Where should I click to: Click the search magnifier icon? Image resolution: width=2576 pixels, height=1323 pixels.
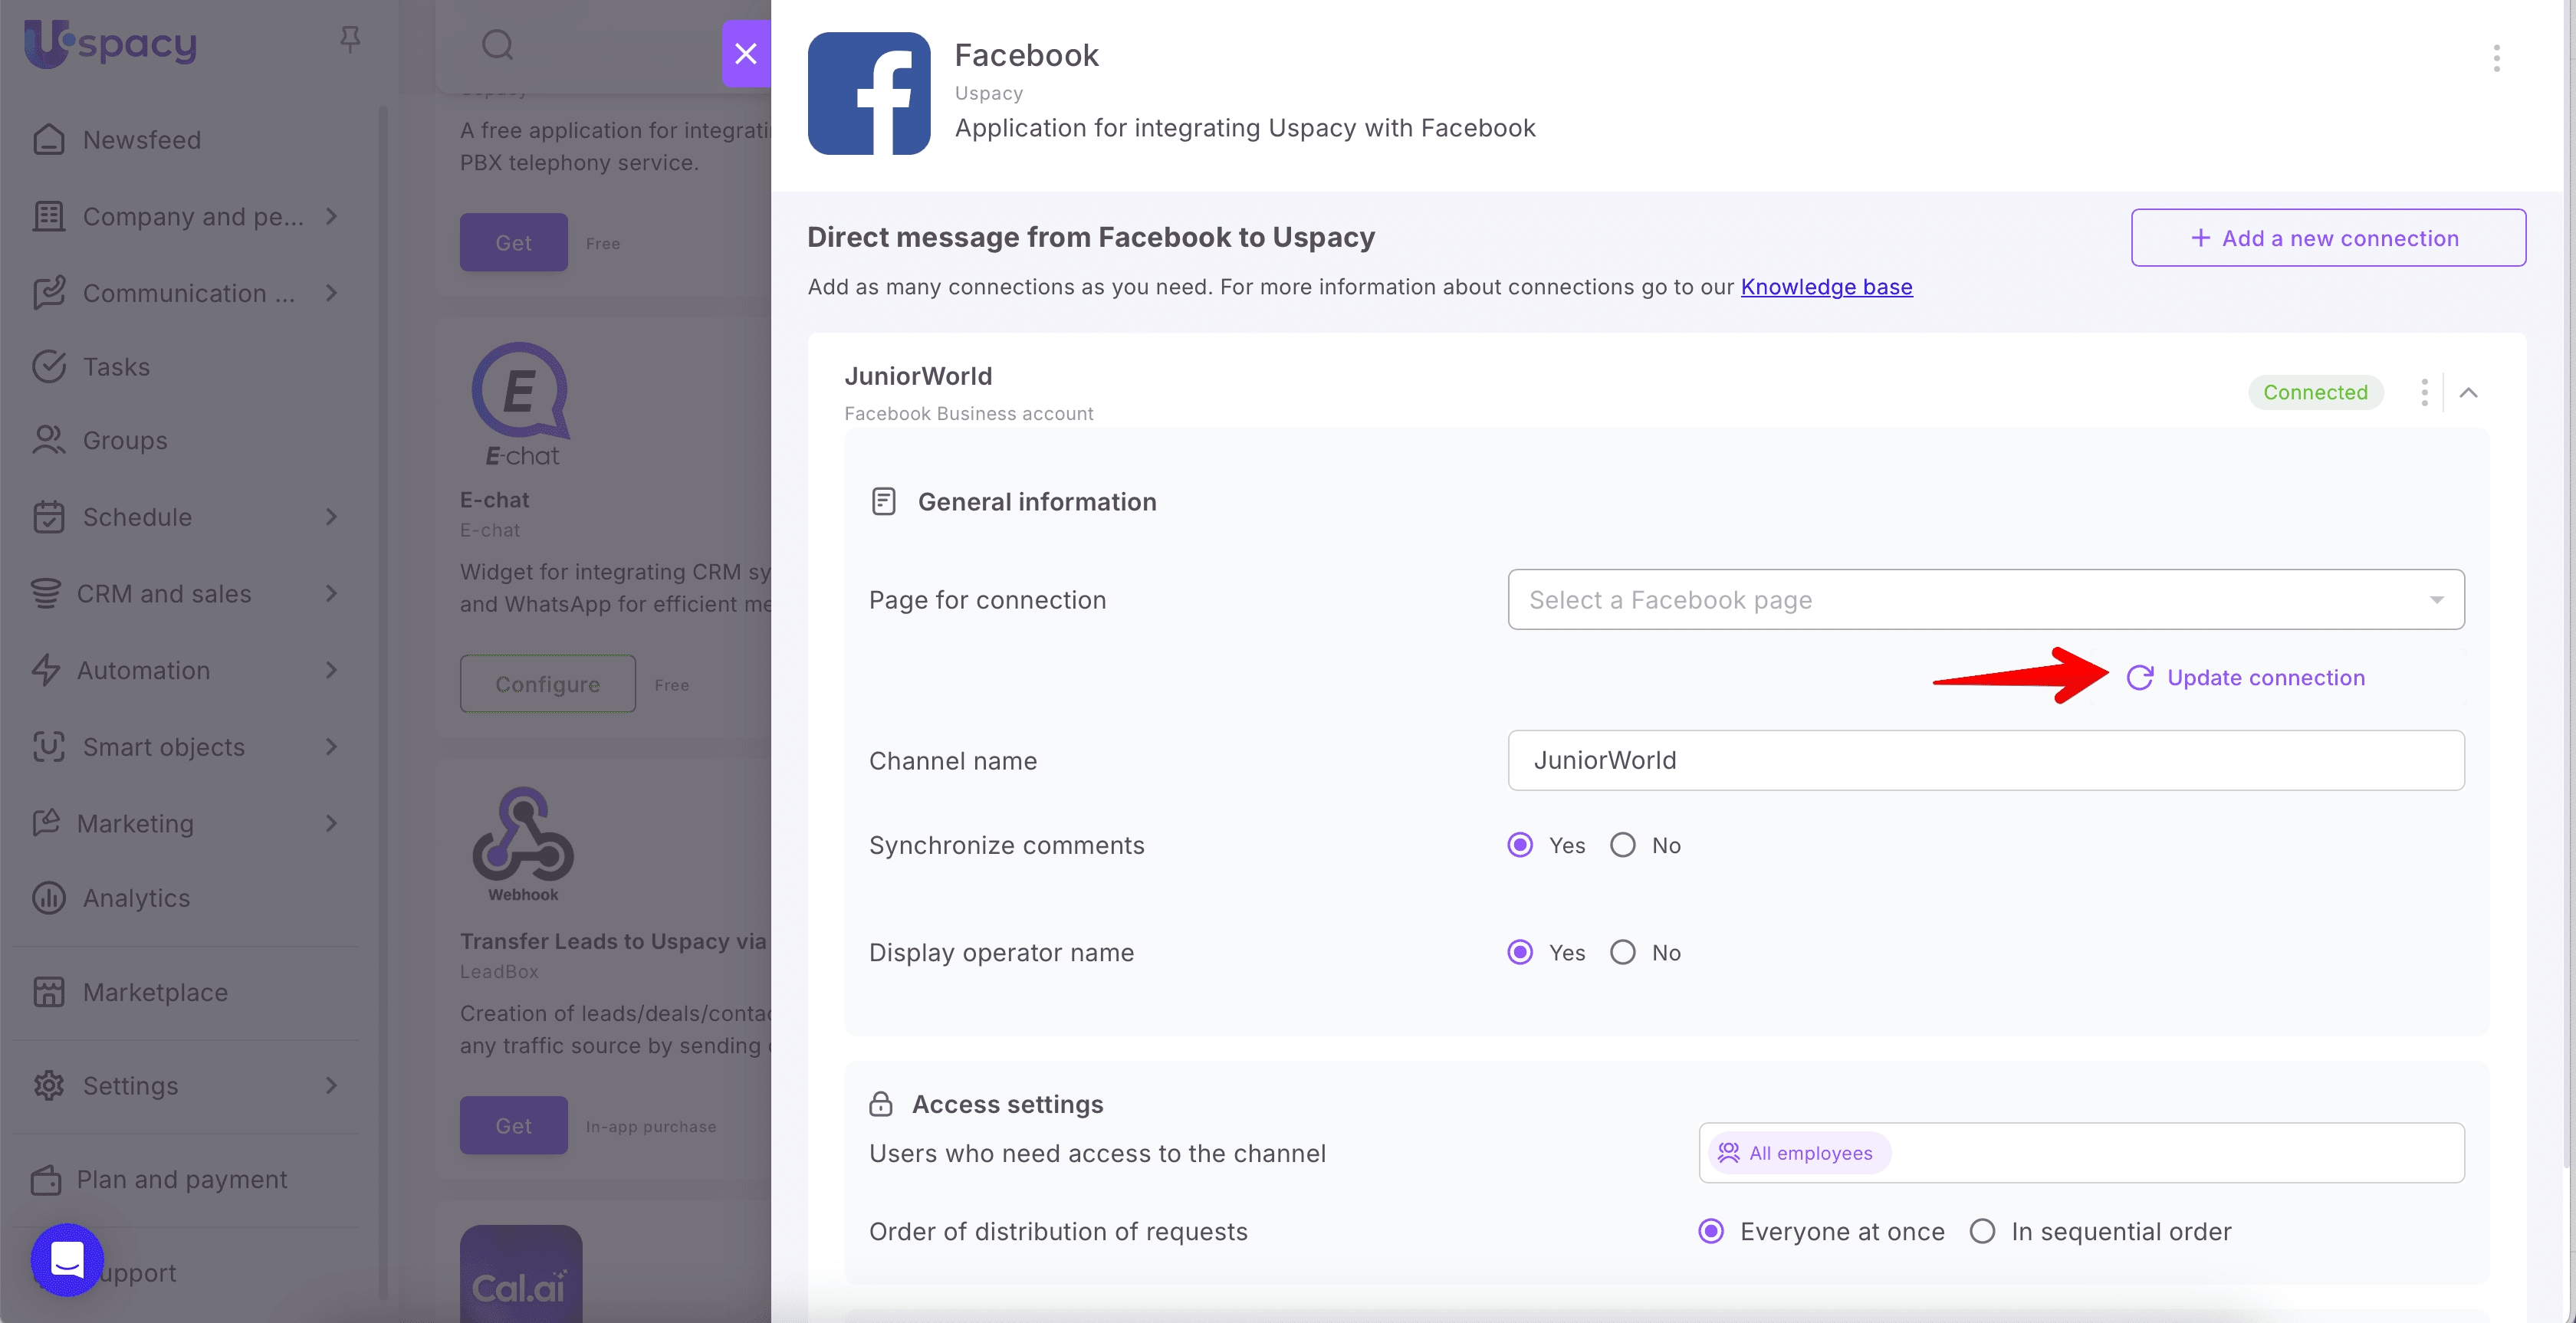coord(497,45)
